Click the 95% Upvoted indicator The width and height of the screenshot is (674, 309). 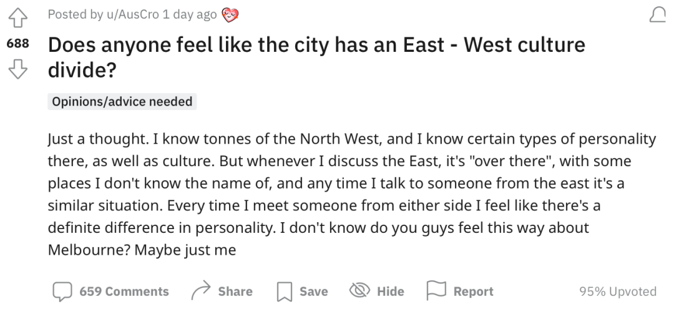click(618, 292)
